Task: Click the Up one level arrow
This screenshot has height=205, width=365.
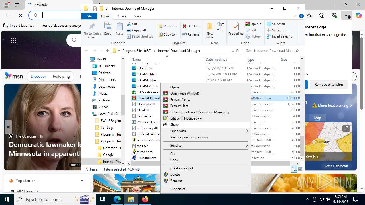Action: click(108, 51)
